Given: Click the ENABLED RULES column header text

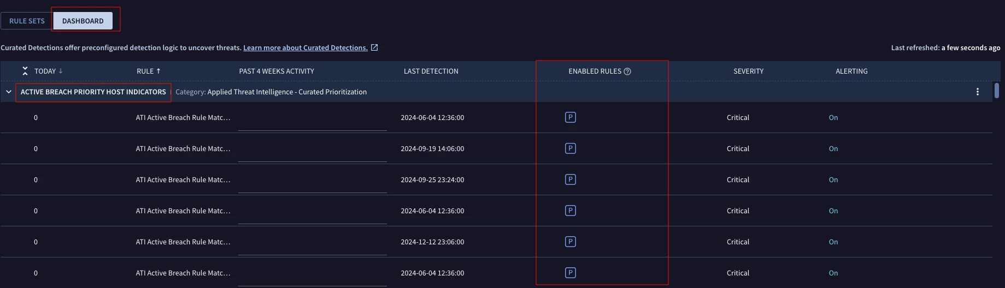Looking at the screenshot, I should coord(595,71).
